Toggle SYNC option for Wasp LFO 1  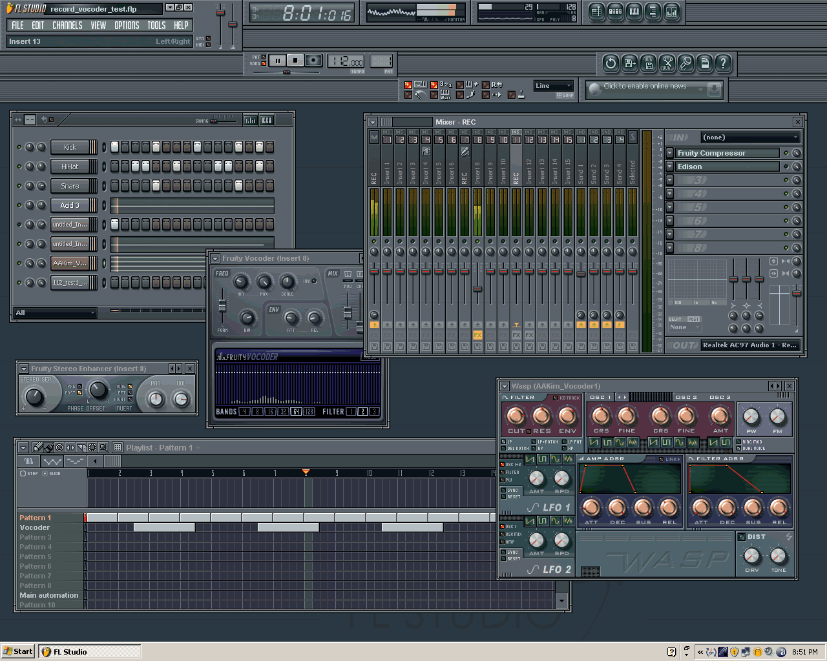pyautogui.click(x=503, y=490)
